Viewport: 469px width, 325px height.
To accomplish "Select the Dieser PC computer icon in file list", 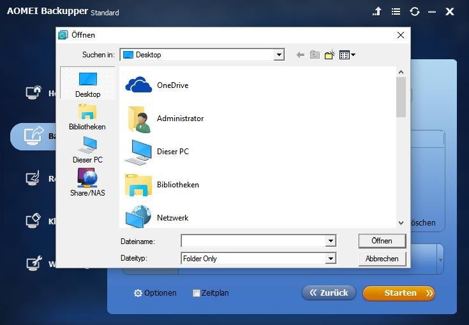I will pyautogui.click(x=138, y=152).
